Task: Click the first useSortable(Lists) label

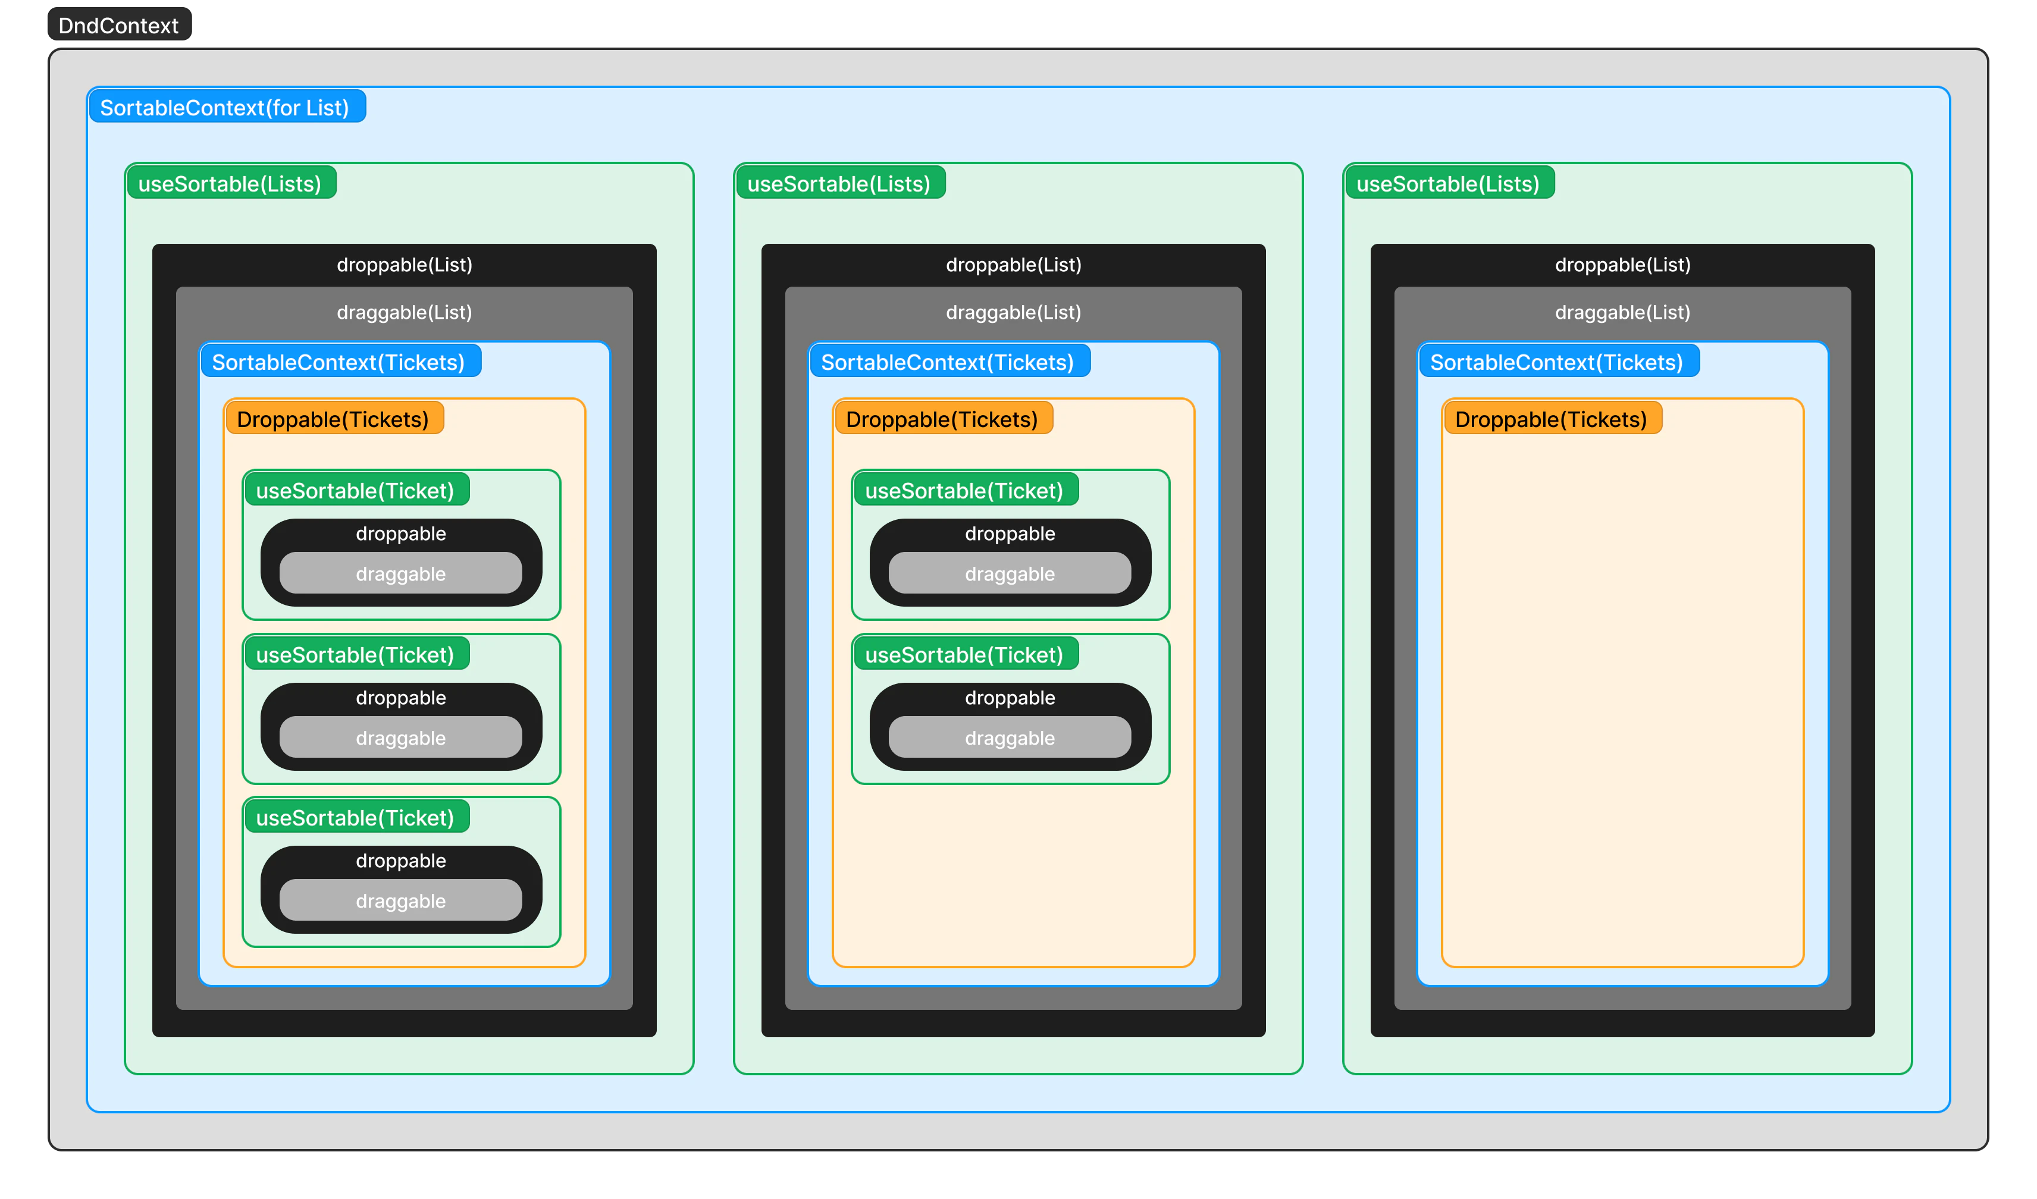Action: [x=230, y=183]
